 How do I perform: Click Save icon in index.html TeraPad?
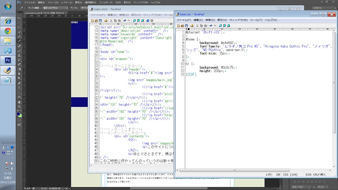point(100,21)
